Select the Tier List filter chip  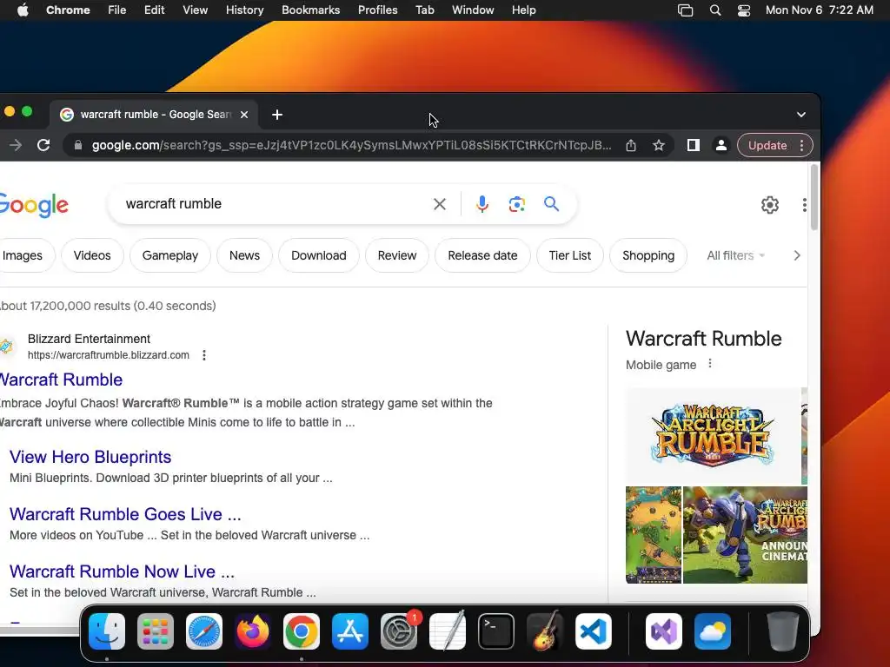[570, 256]
